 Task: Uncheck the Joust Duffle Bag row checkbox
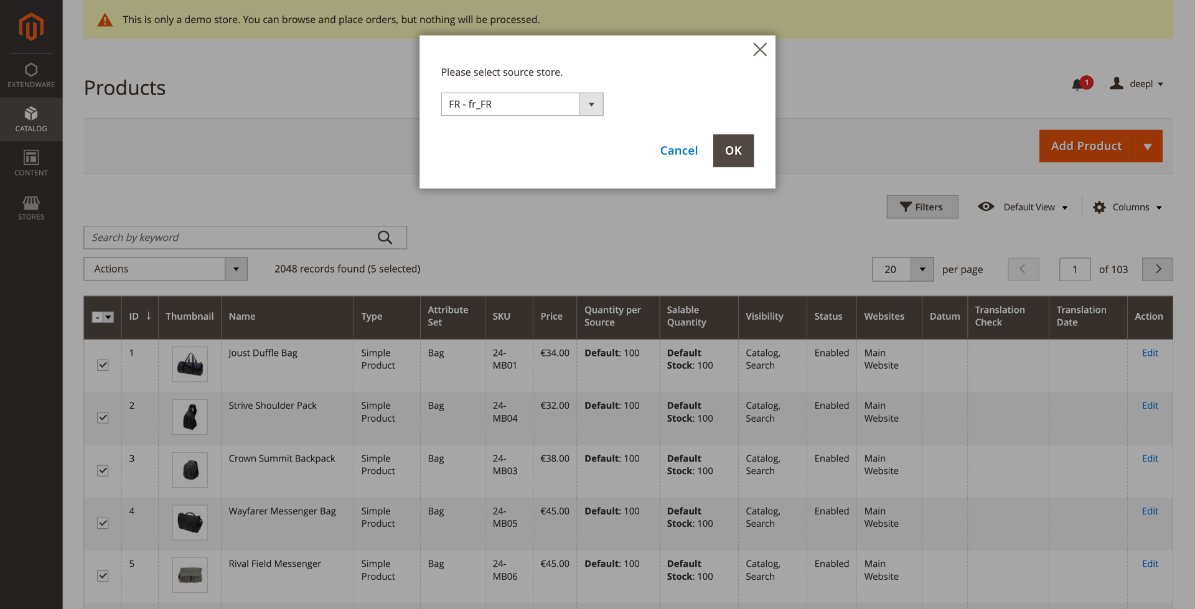(x=103, y=365)
